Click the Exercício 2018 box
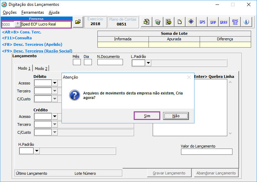This screenshot has width=257, height=182. click(95, 22)
